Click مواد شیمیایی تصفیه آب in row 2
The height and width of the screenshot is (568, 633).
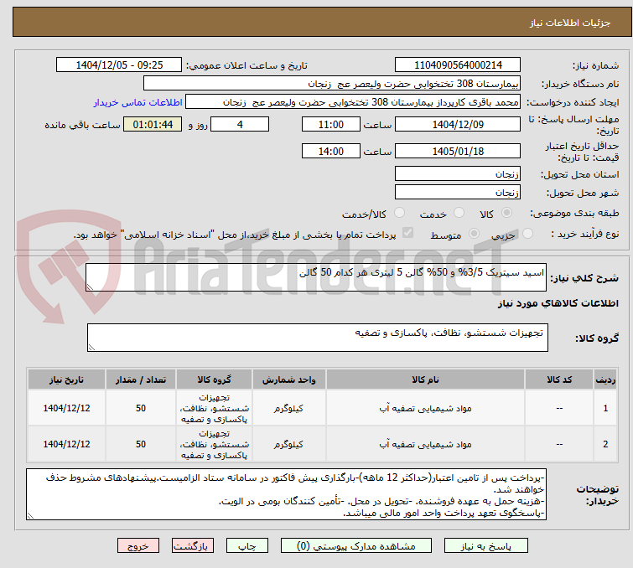click(x=425, y=444)
